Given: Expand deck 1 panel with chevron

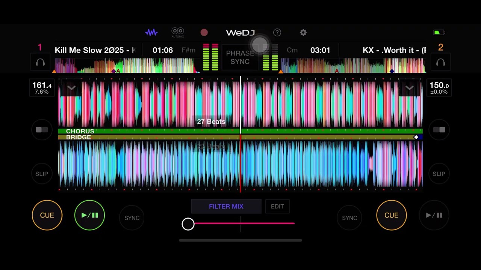Looking at the screenshot, I should pos(71,88).
